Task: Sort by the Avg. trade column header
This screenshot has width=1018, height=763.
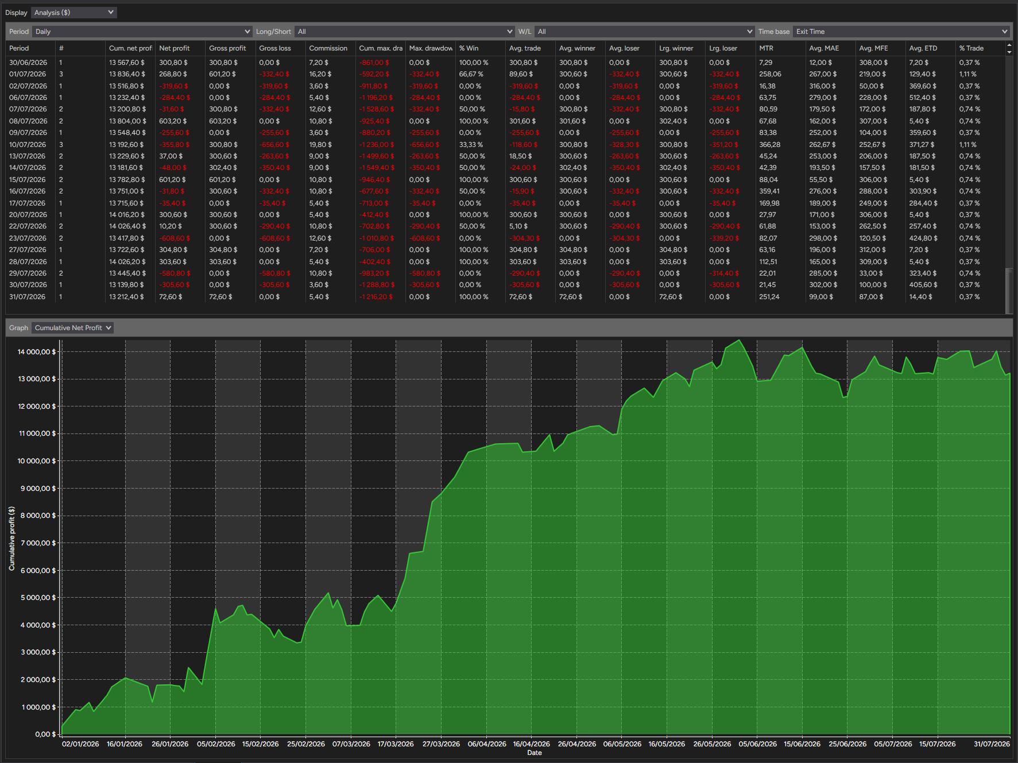Action: tap(530, 48)
